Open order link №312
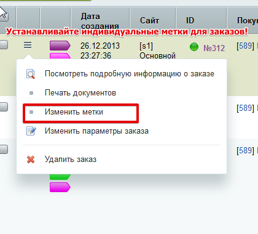 coord(214,48)
